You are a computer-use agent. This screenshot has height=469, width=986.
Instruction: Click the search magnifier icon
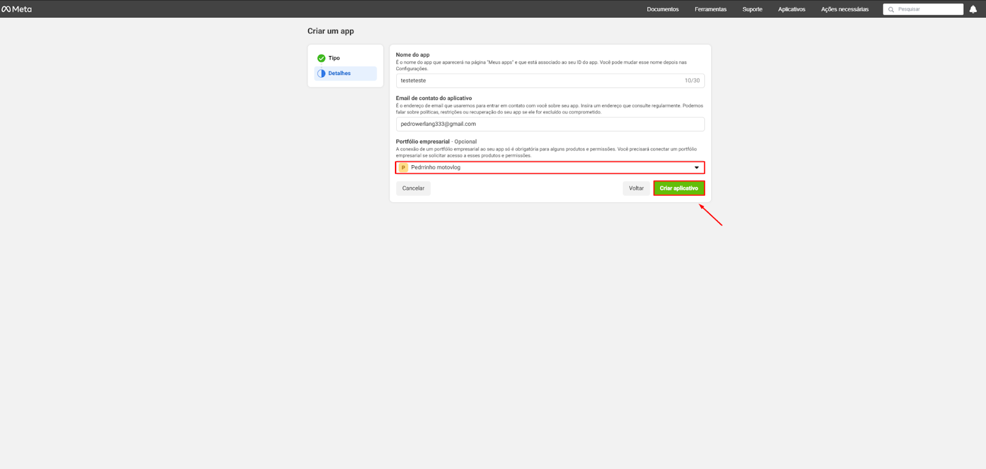click(x=890, y=9)
